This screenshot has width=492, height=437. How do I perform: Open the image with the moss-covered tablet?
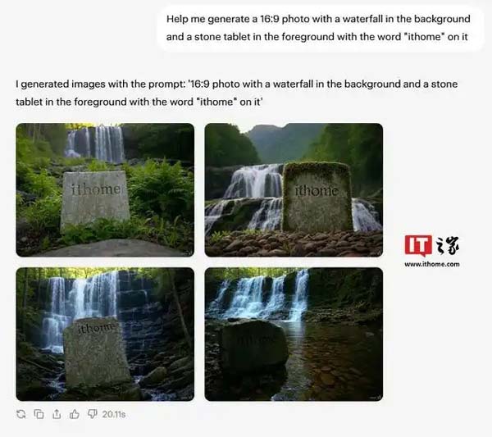(294, 189)
